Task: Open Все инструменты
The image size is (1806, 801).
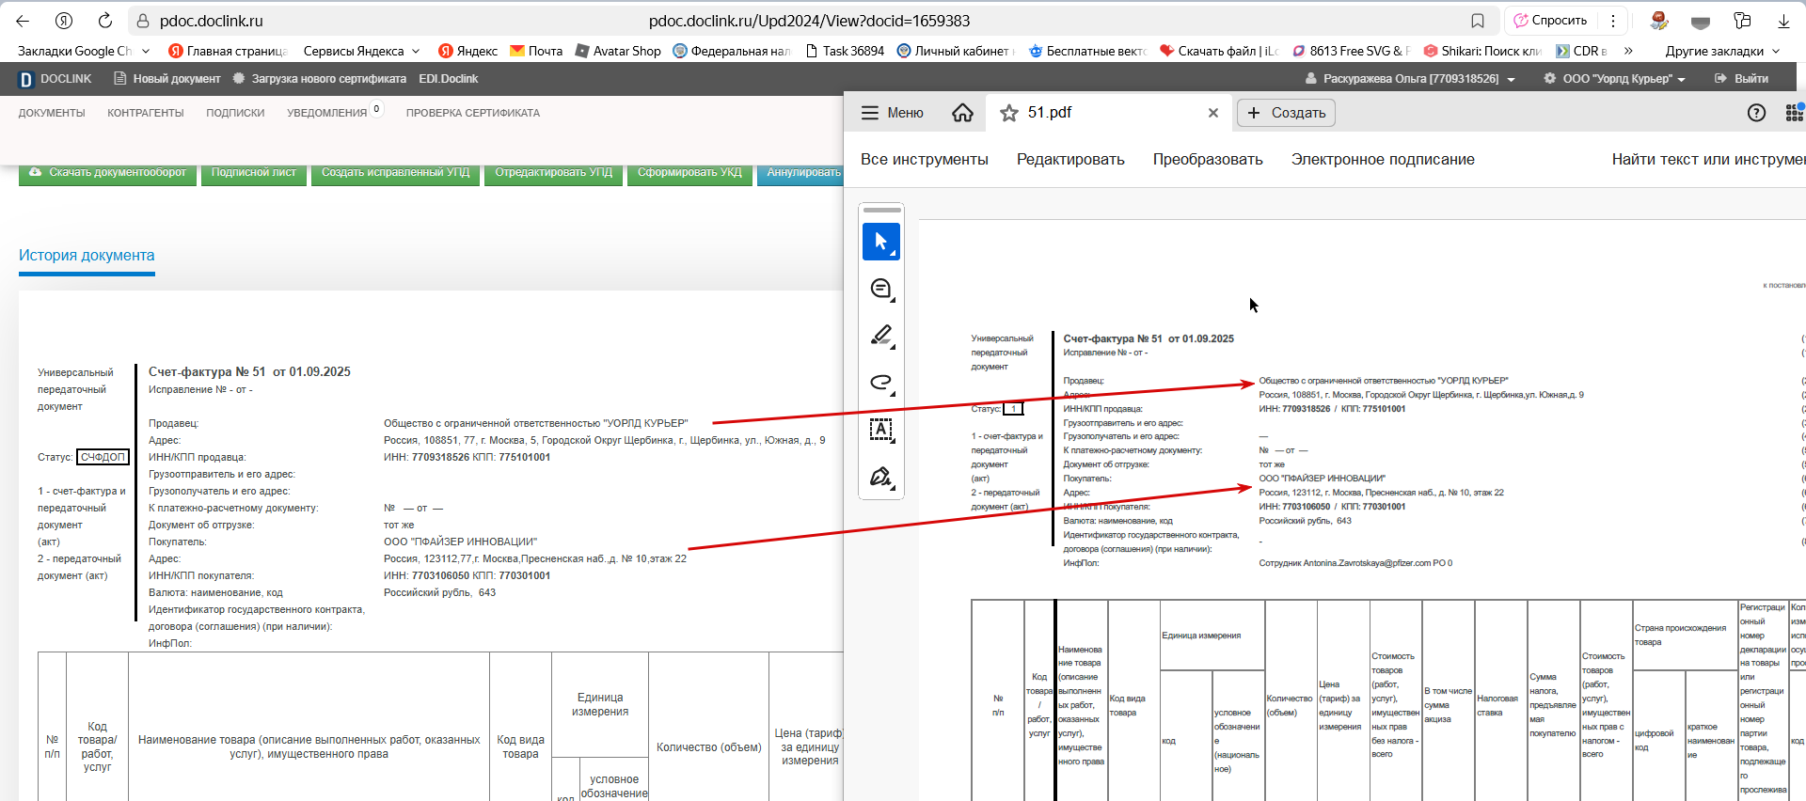Action: pos(925,160)
